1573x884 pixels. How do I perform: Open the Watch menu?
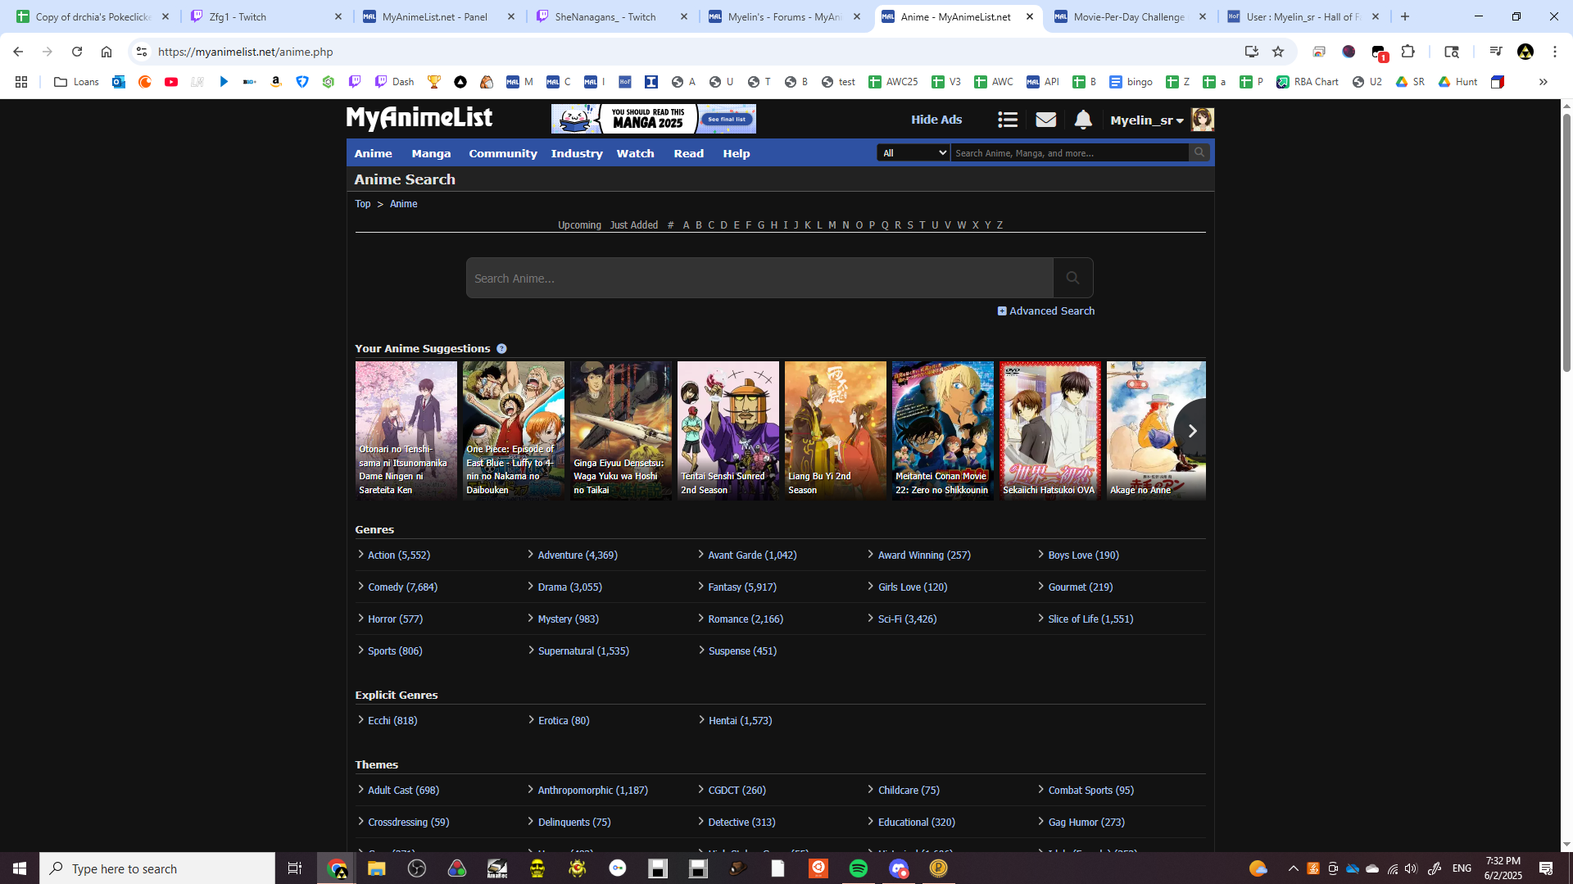click(x=635, y=153)
